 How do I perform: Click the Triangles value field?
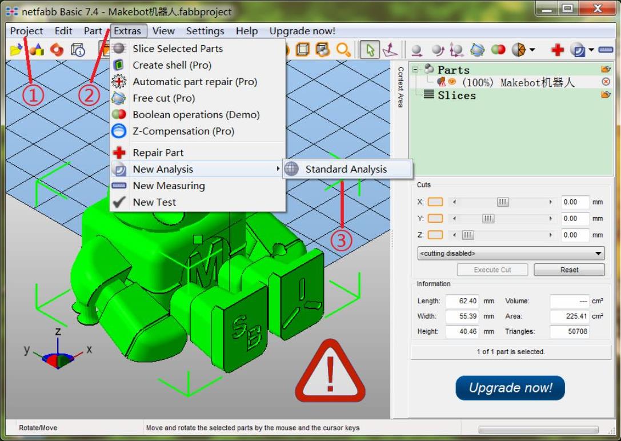click(570, 331)
